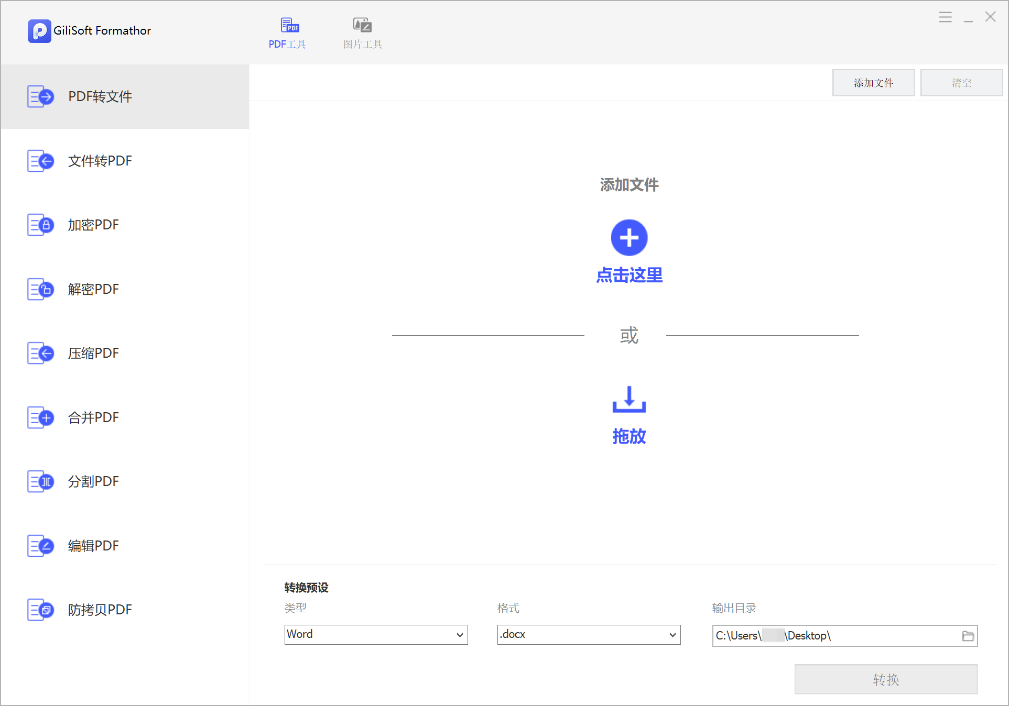Select PDF转文件 label in sidebar

click(x=100, y=97)
